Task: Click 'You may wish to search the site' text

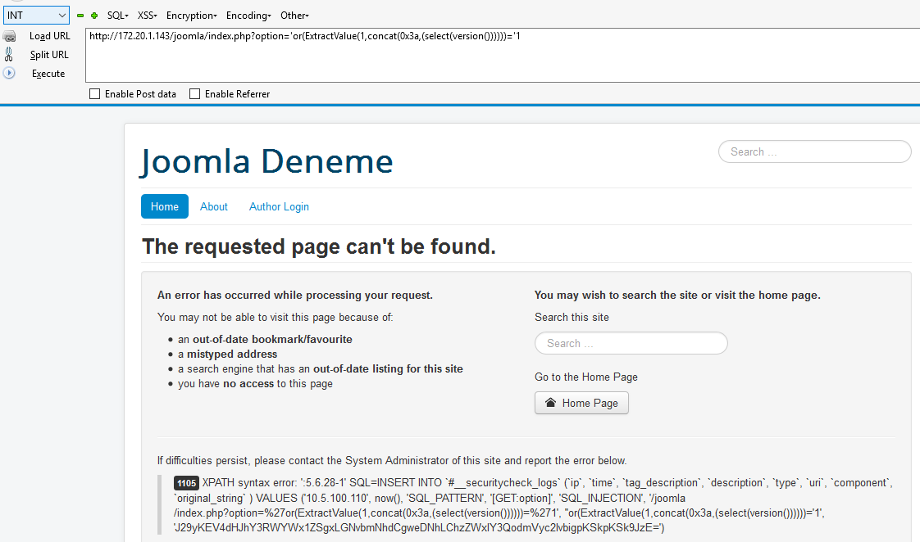Action: click(677, 296)
